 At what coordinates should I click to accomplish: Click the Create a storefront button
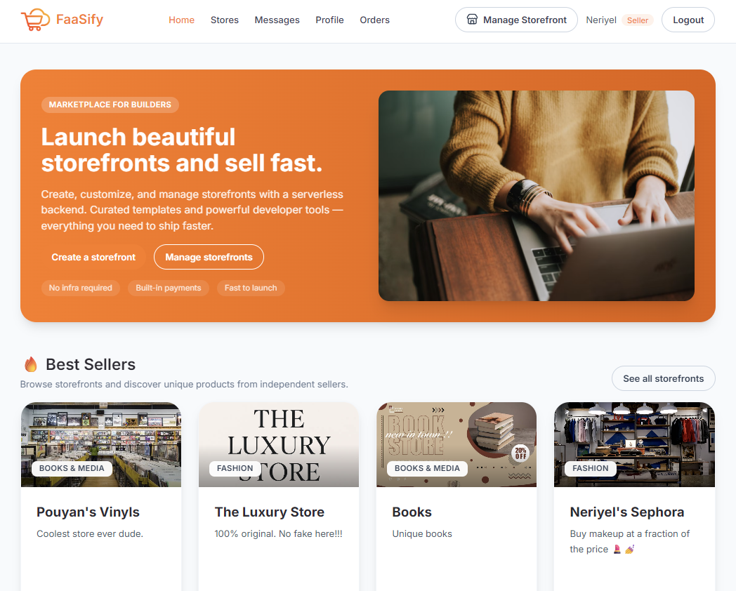[93, 257]
